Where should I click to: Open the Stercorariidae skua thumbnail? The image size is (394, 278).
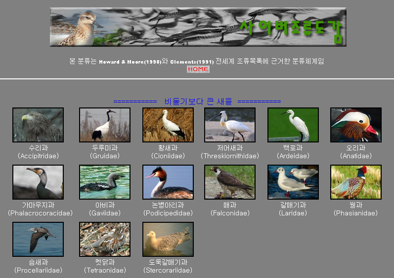(x=168, y=239)
